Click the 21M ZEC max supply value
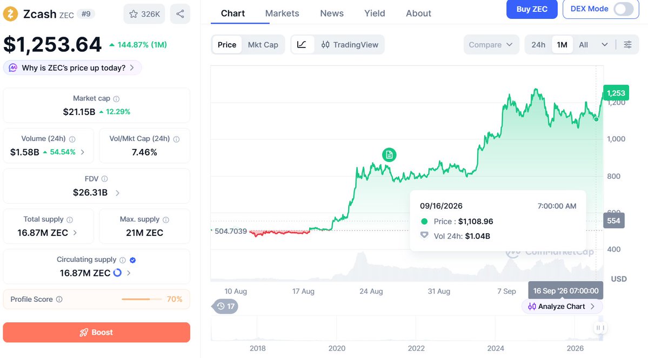 [x=145, y=233]
